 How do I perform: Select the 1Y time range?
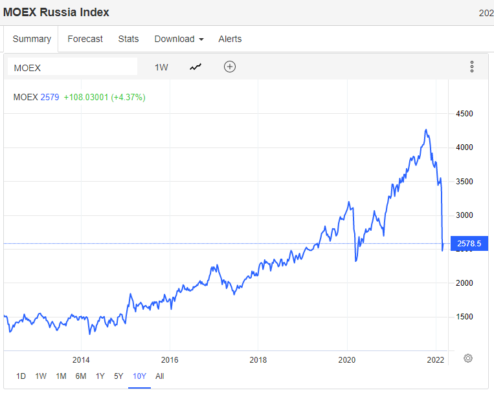(x=100, y=376)
